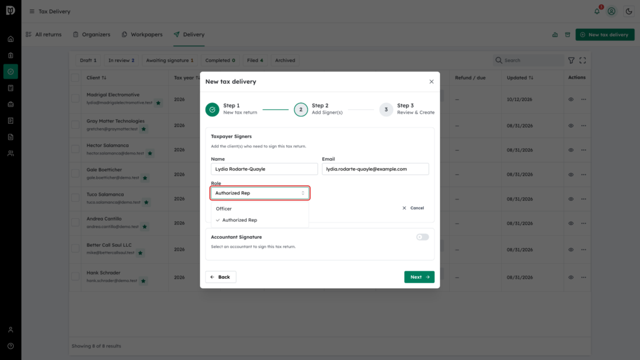Open the profile person icon in sidebar
This screenshot has width=640, height=360.
pos(11,330)
